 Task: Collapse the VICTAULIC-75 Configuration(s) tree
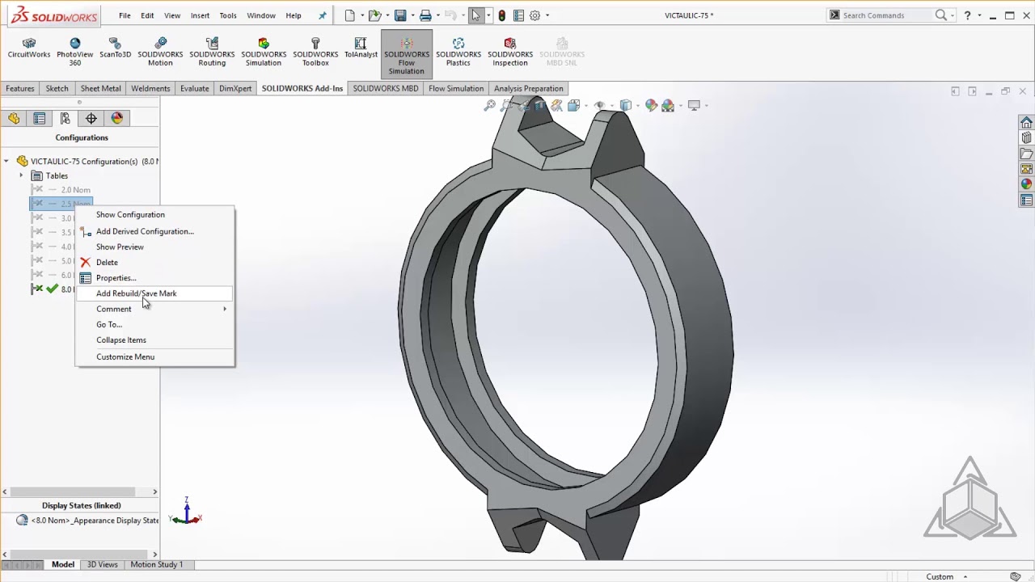[6, 161]
